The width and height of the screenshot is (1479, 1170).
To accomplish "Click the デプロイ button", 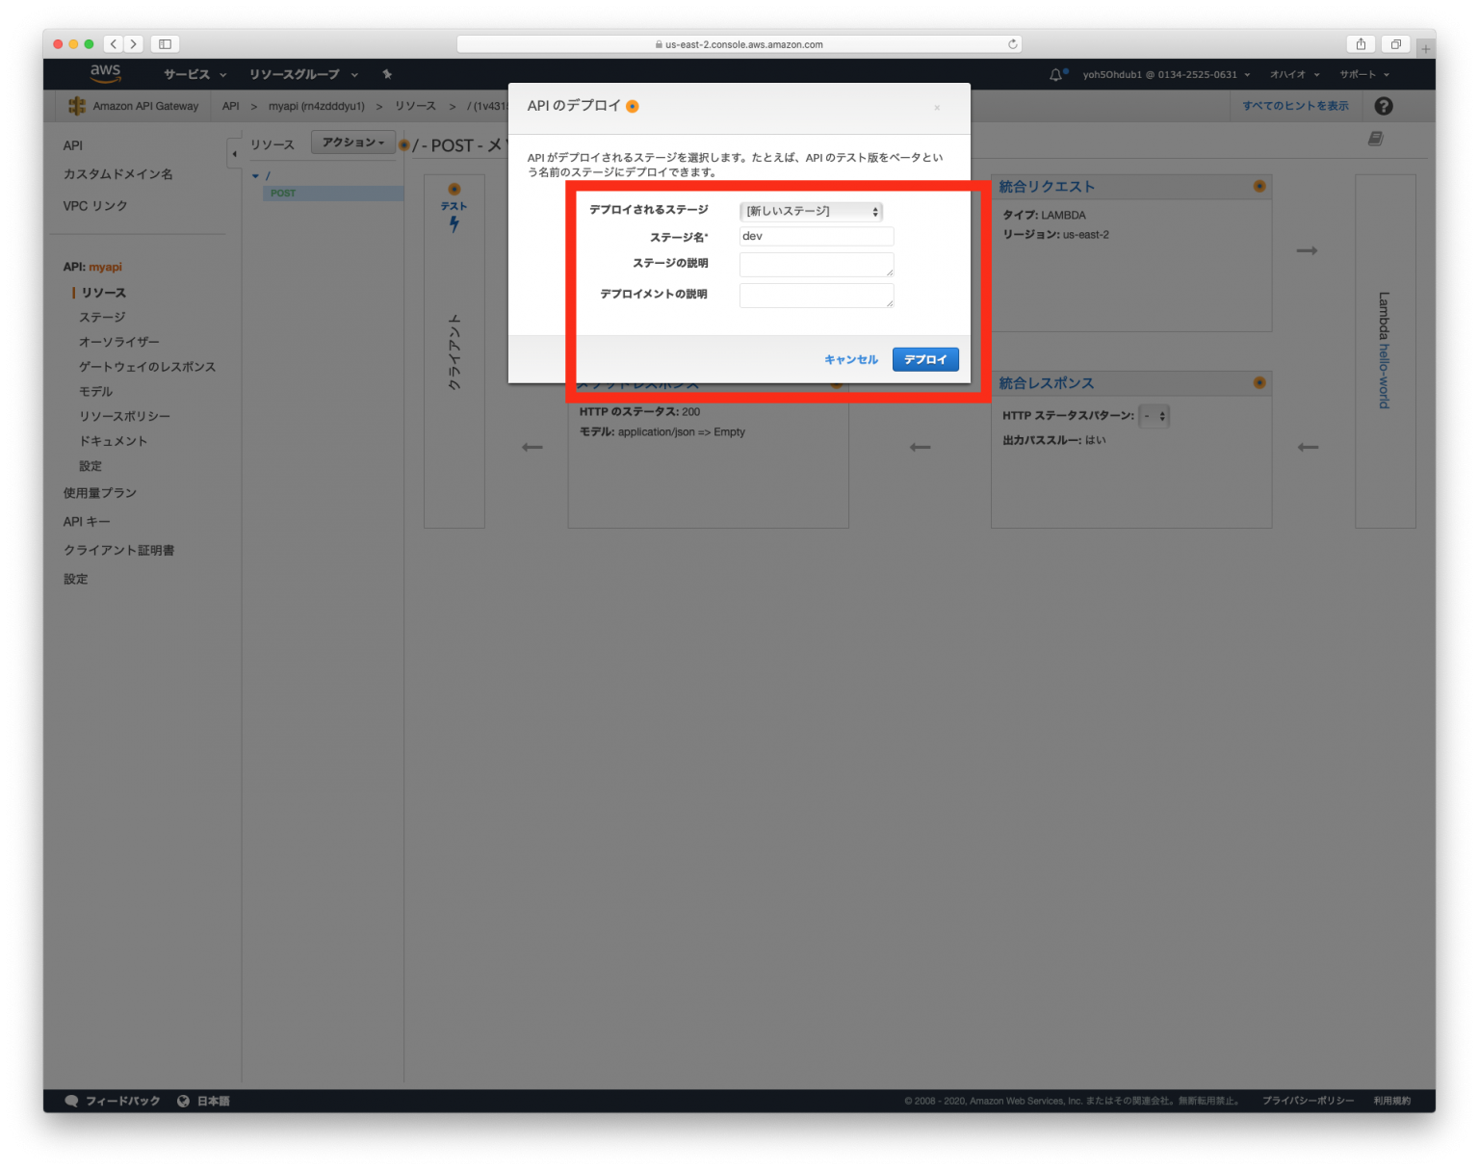I will pyautogui.click(x=924, y=358).
